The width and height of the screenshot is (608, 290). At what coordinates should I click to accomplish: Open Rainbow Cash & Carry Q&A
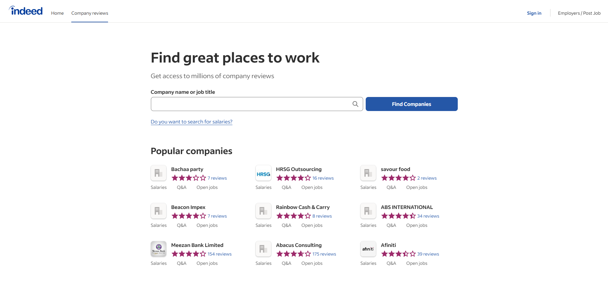[x=286, y=225]
